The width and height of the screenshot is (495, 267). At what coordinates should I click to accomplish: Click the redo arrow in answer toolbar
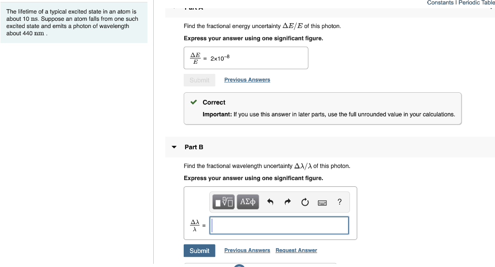click(288, 202)
